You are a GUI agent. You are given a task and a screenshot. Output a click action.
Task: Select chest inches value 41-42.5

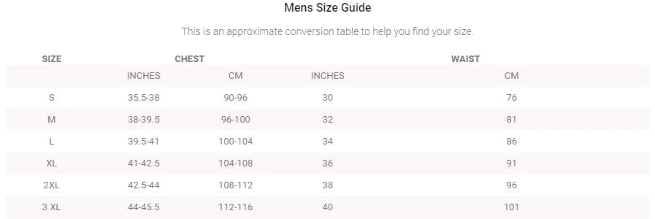[x=144, y=163]
